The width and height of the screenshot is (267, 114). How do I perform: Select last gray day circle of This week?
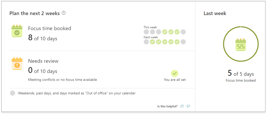183,32
